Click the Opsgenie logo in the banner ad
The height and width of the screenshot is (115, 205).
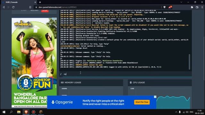pyautogui.click(x=62, y=102)
